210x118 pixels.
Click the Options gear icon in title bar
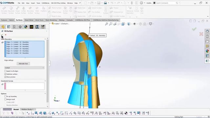tap(141, 3)
